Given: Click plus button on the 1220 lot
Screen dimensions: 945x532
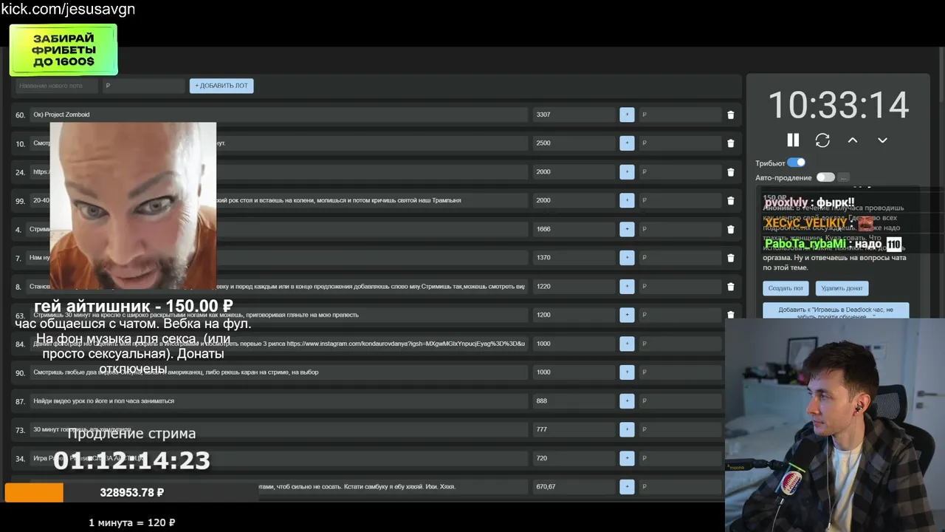Looking at the screenshot, I should (x=627, y=287).
